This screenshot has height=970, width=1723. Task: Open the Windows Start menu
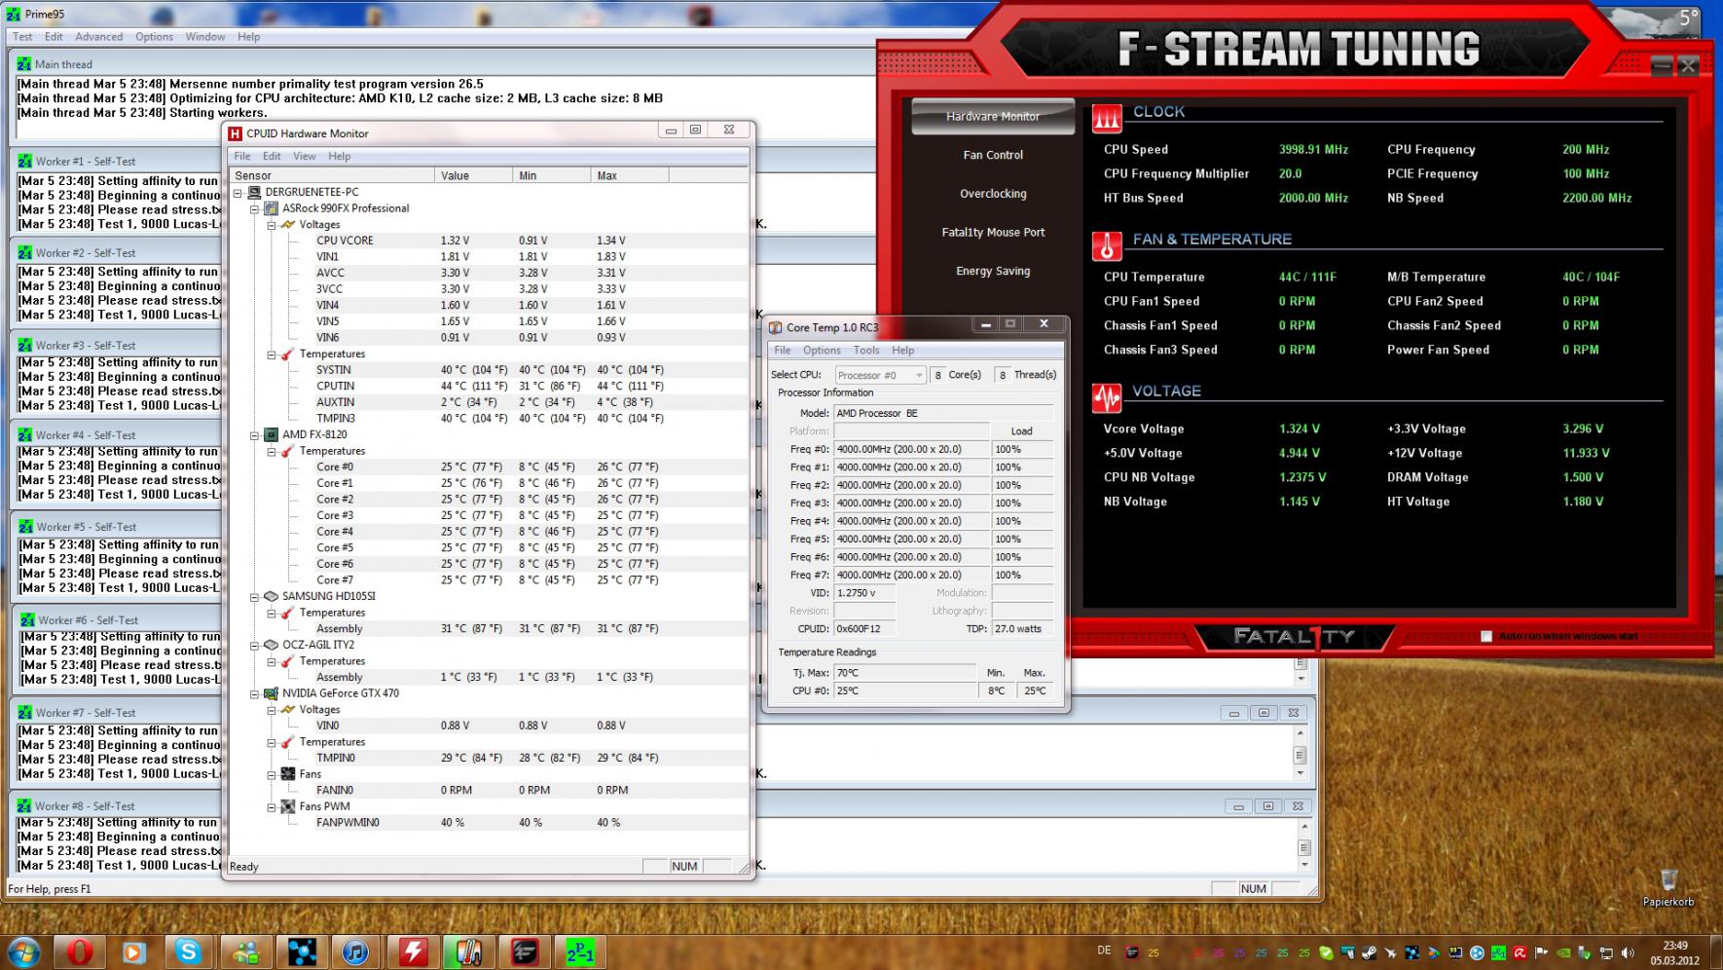point(23,951)
